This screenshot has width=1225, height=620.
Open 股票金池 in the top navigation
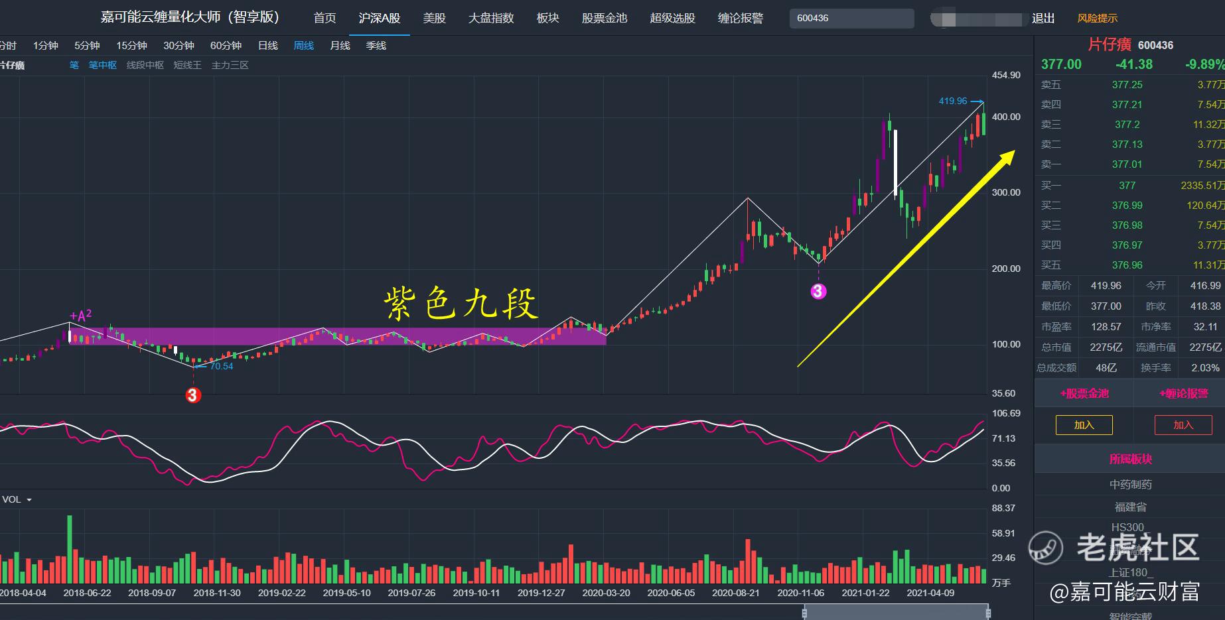605,18
